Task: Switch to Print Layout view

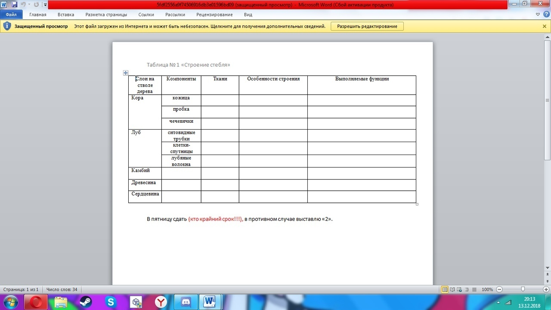Action: coord(445,289)
